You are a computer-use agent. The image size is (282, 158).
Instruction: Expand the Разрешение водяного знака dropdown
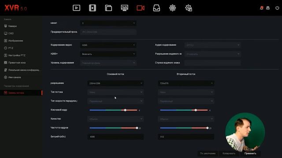tap(212, 54)
